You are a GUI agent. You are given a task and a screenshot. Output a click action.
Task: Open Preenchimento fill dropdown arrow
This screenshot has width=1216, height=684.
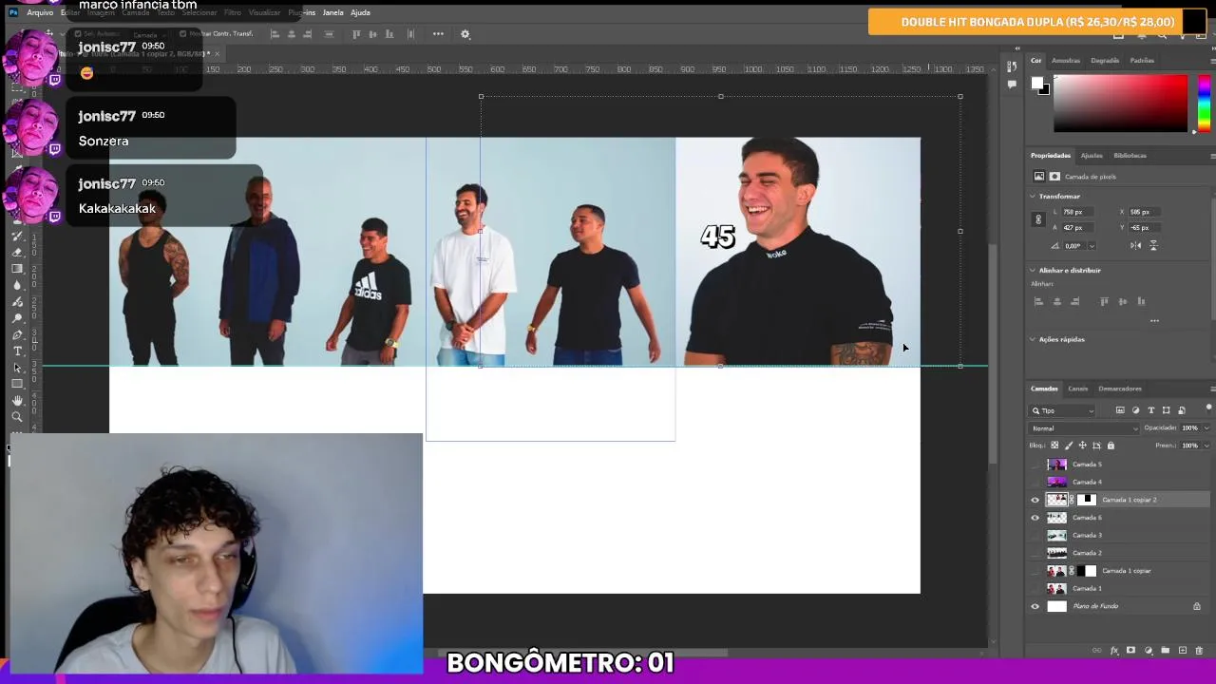1206,446
